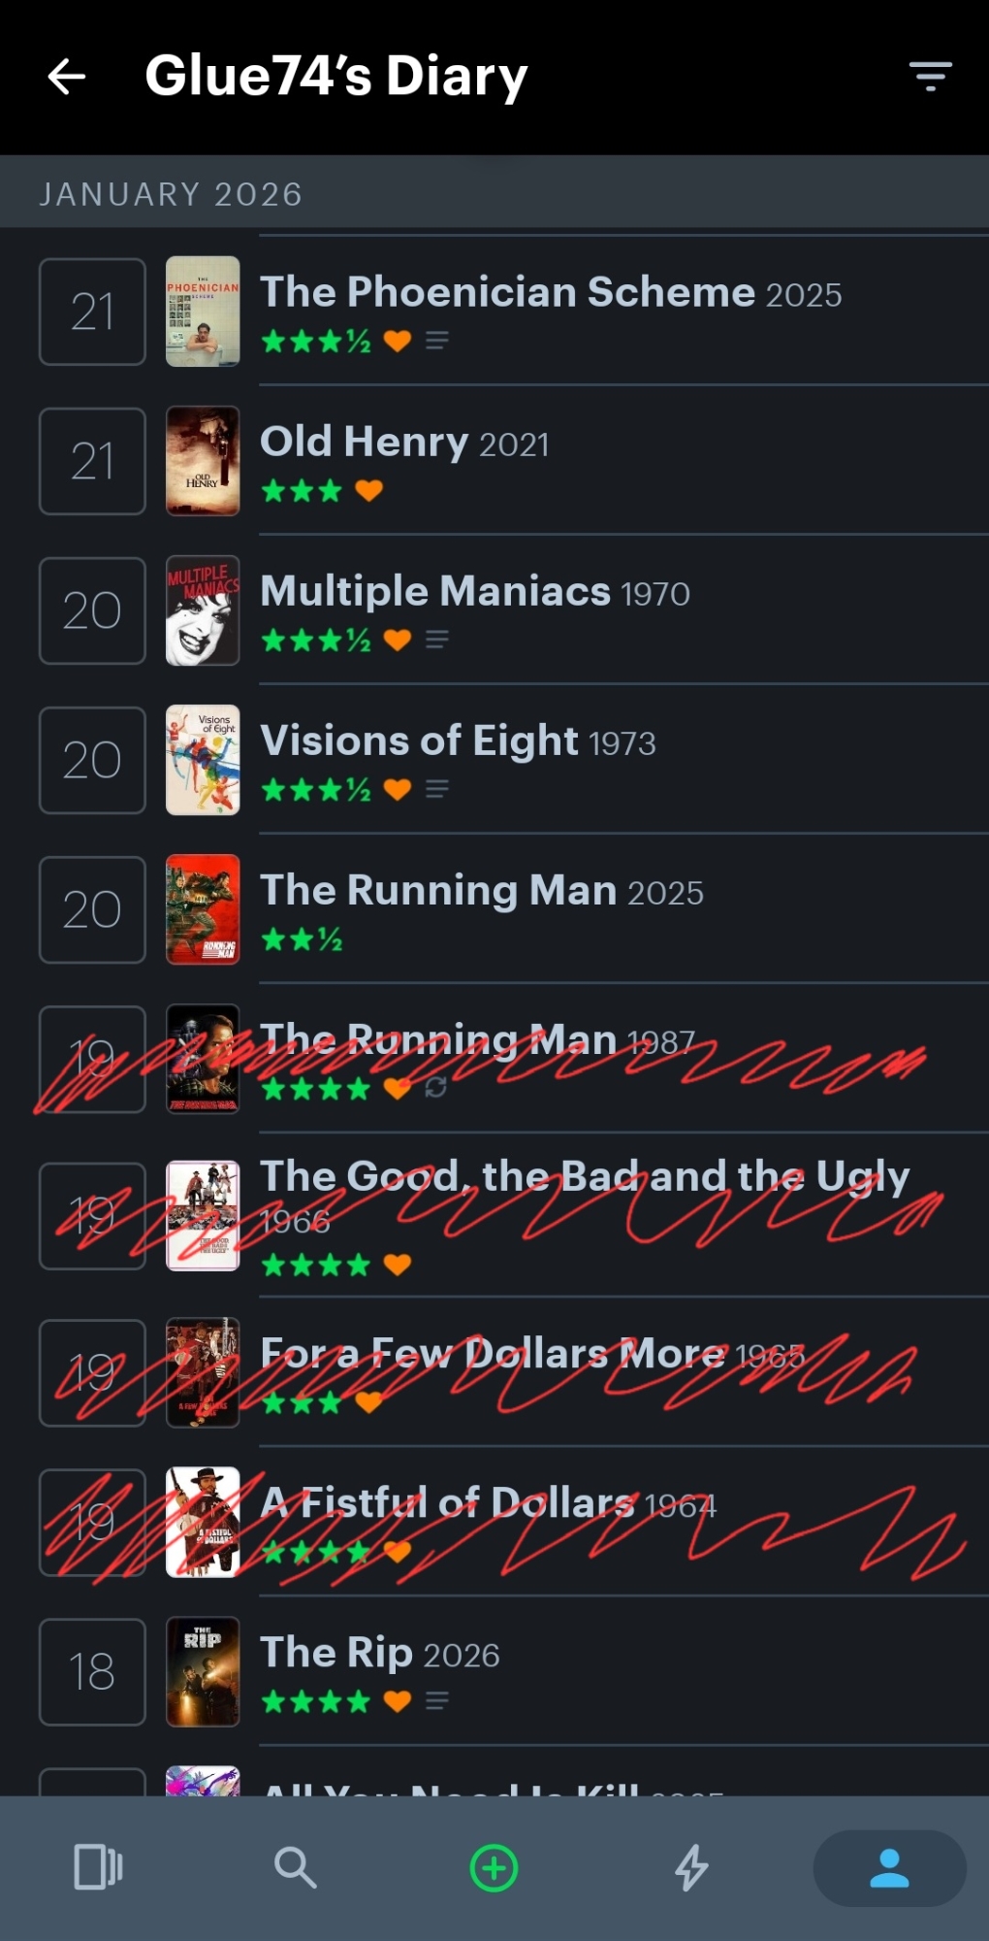989x1941 pixels.
Task: Open review icon for Multiple Maniacs
Action: [437, 640]
